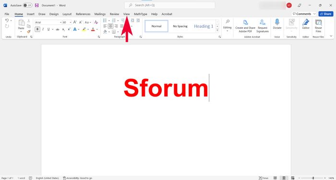Open the Font dialog launcher
This screenshot has width=336, height=180.
99,37
